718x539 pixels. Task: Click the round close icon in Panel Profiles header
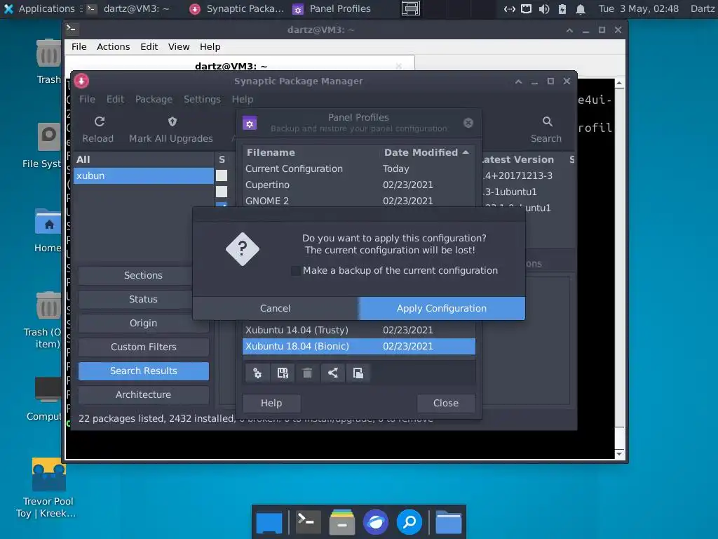point(468,123)
